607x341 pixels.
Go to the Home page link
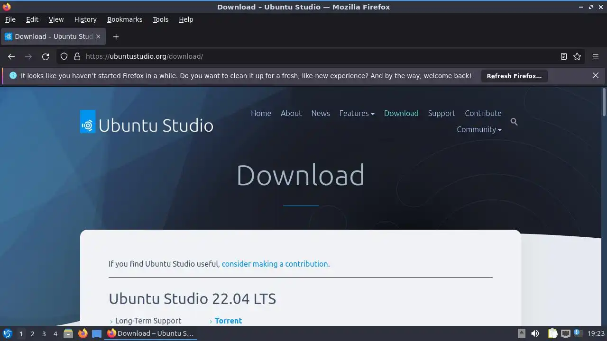[x=261, y=113]
